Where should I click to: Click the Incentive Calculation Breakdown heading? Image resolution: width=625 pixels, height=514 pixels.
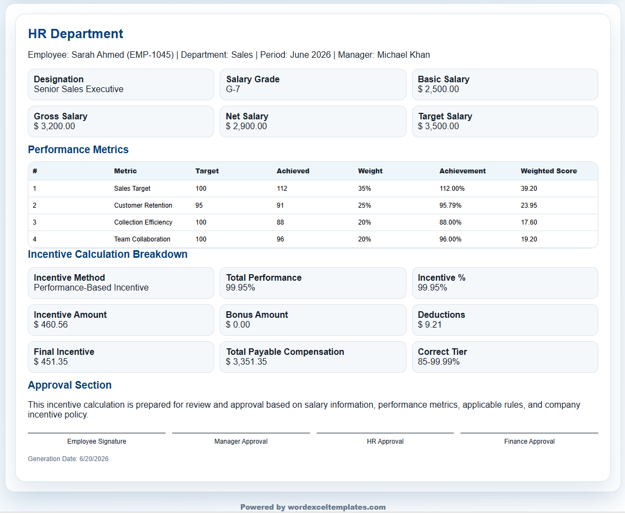108,255
